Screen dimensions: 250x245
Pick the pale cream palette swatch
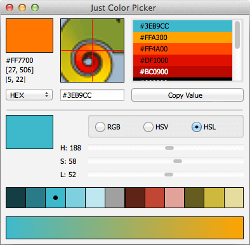(x=234, y=197)
